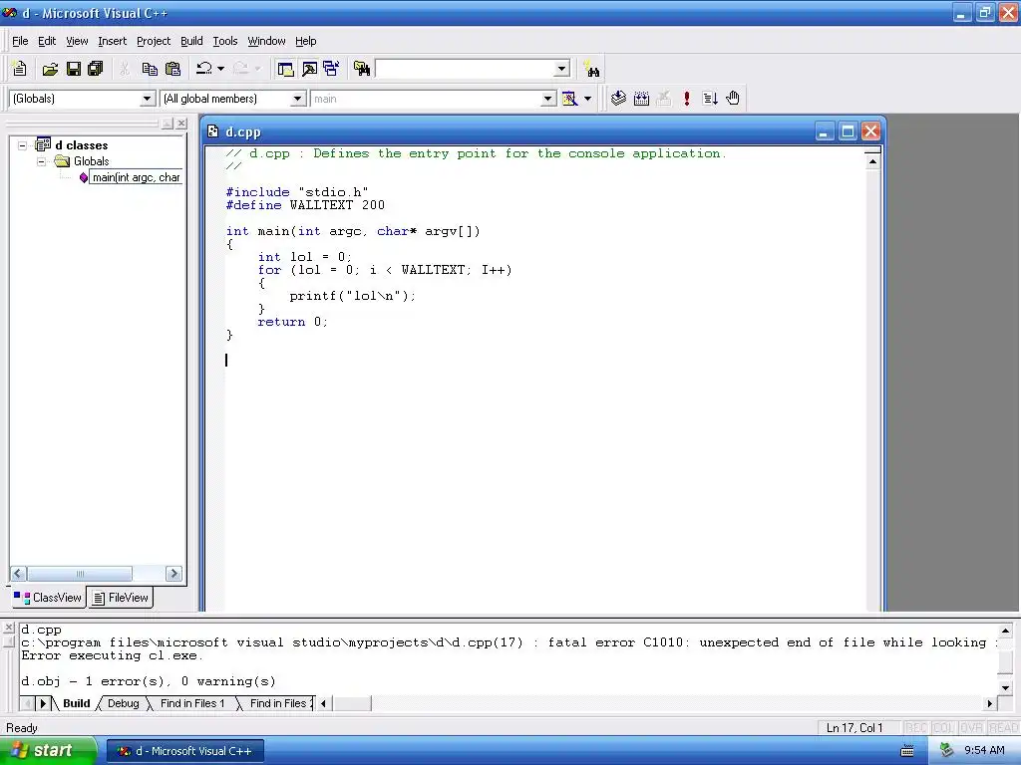Close the output pane with its X button
The image size is (1021, 765).
[8, 628]
